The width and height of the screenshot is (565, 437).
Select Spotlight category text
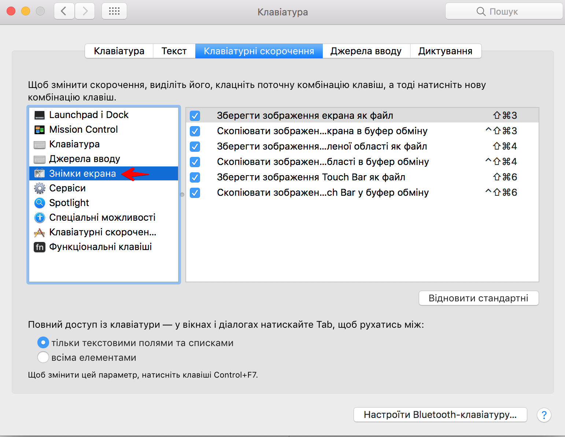point(69,203)
